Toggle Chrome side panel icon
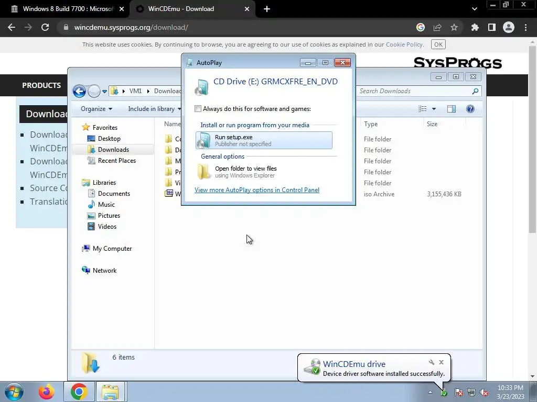The image size is (537, 402). tap(492, 27)
